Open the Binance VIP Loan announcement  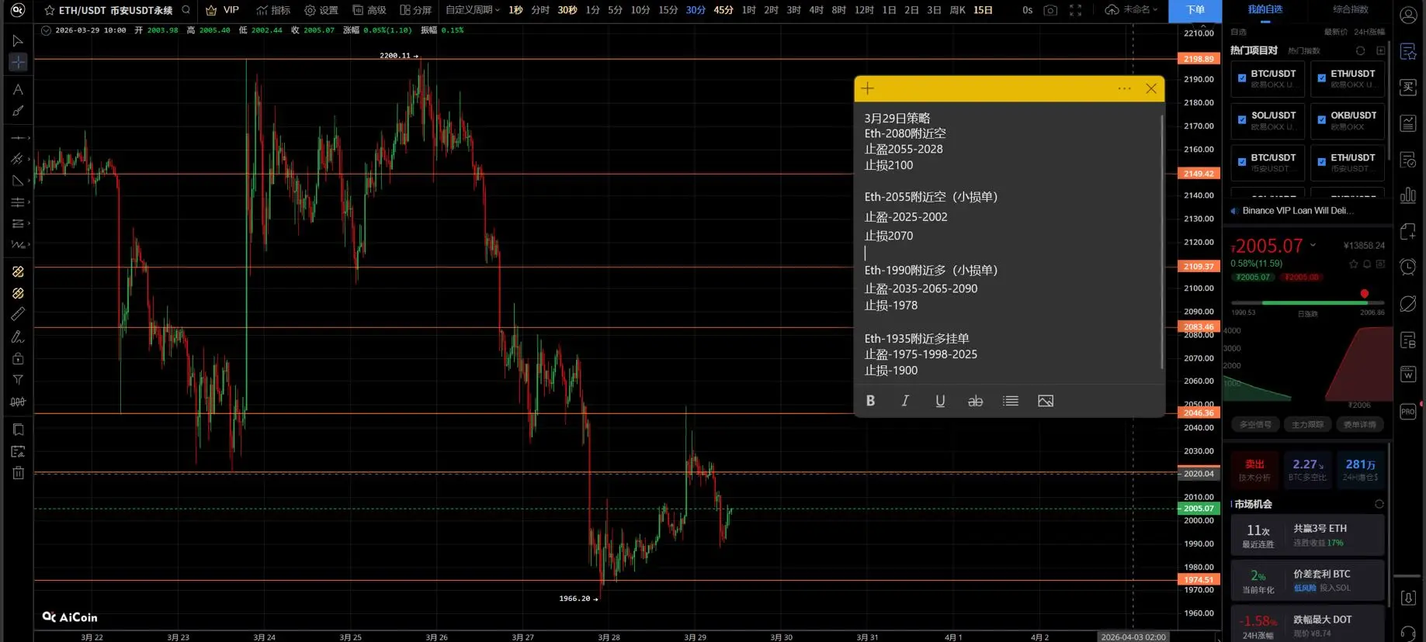(x=1297, y=211)
